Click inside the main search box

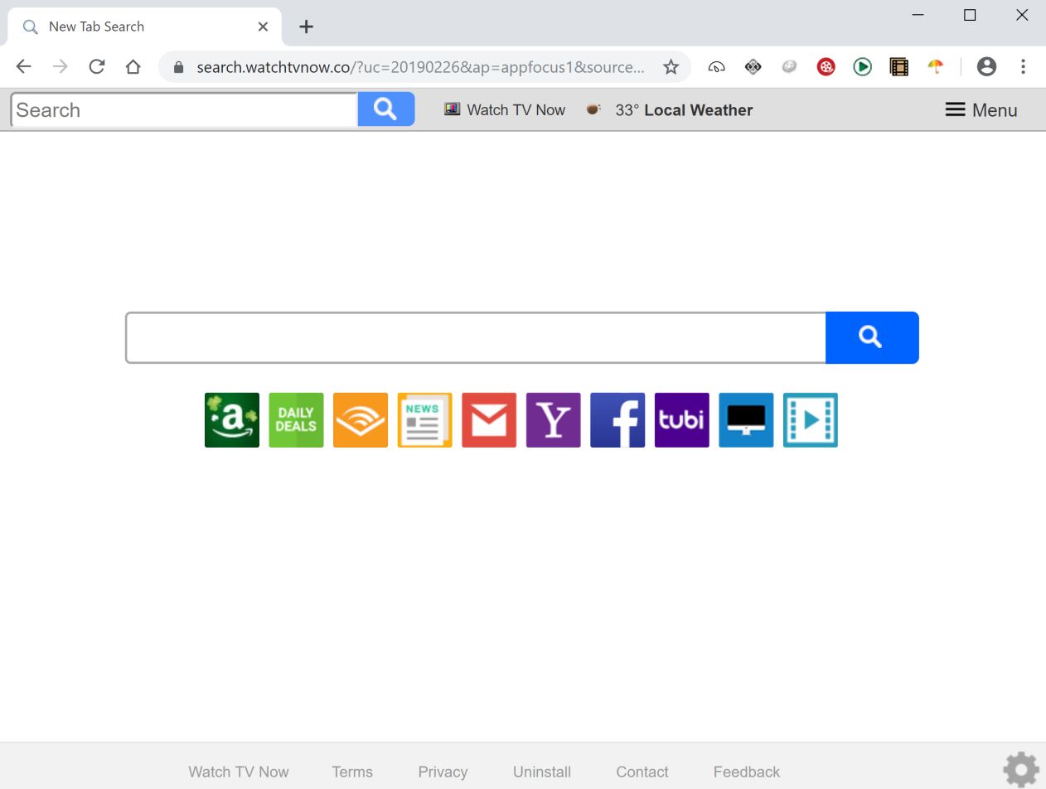coord(472,337)
